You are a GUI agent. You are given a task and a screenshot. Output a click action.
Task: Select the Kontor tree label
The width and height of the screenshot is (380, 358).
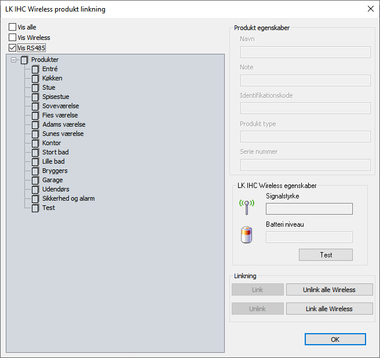pos(52,143)
